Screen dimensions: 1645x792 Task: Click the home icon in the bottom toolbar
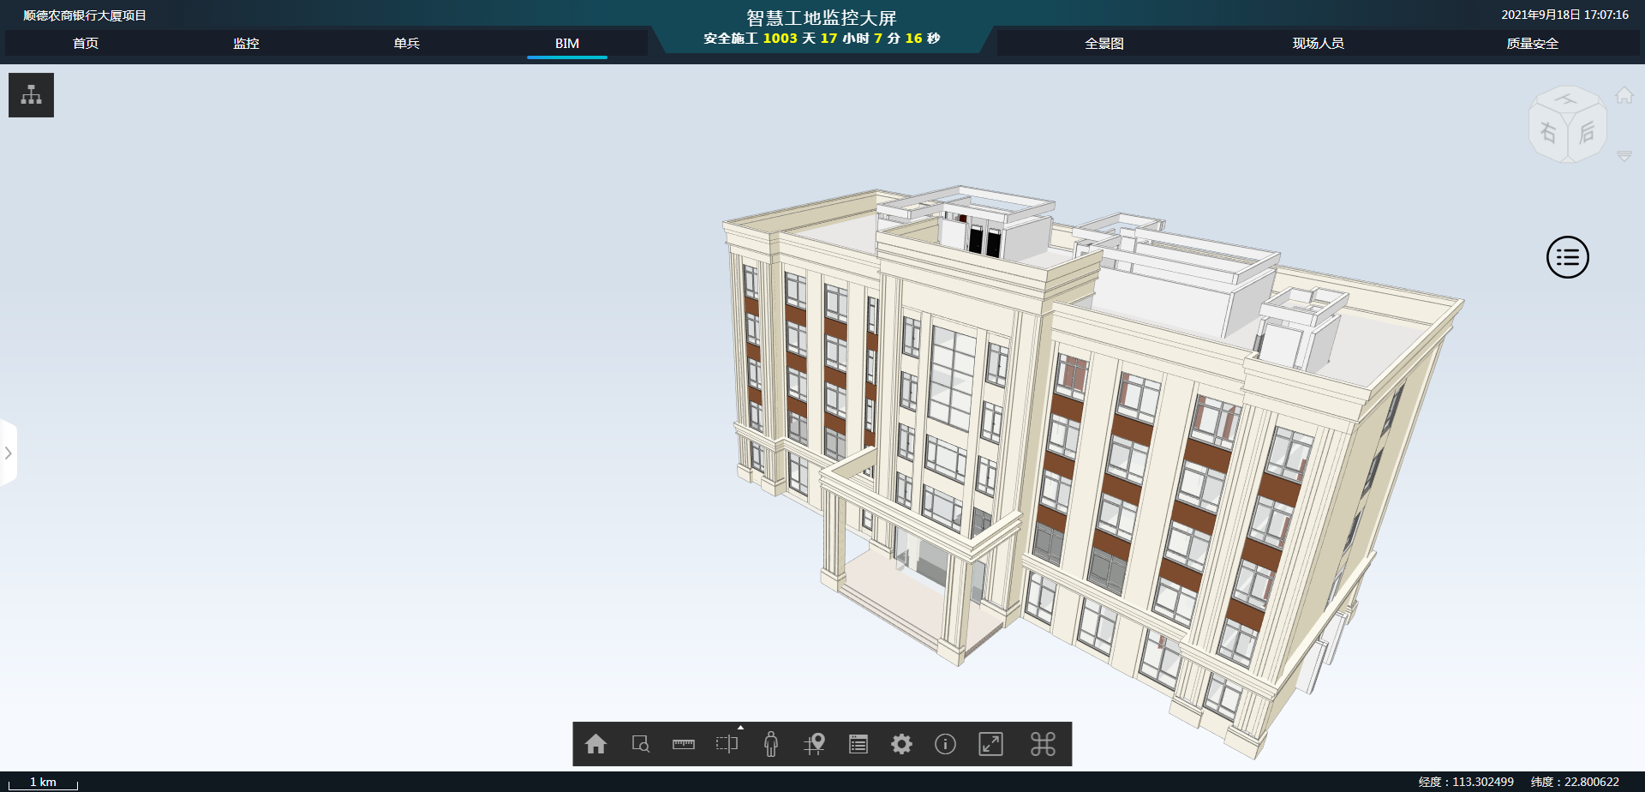pos(595,744)
